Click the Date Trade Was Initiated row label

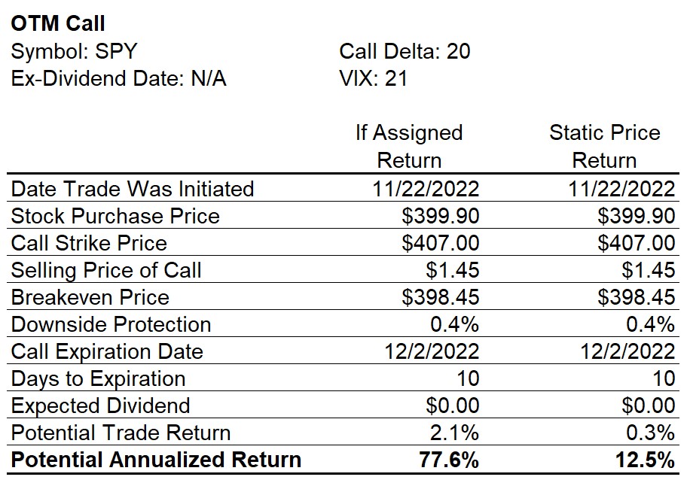[133, 189]
